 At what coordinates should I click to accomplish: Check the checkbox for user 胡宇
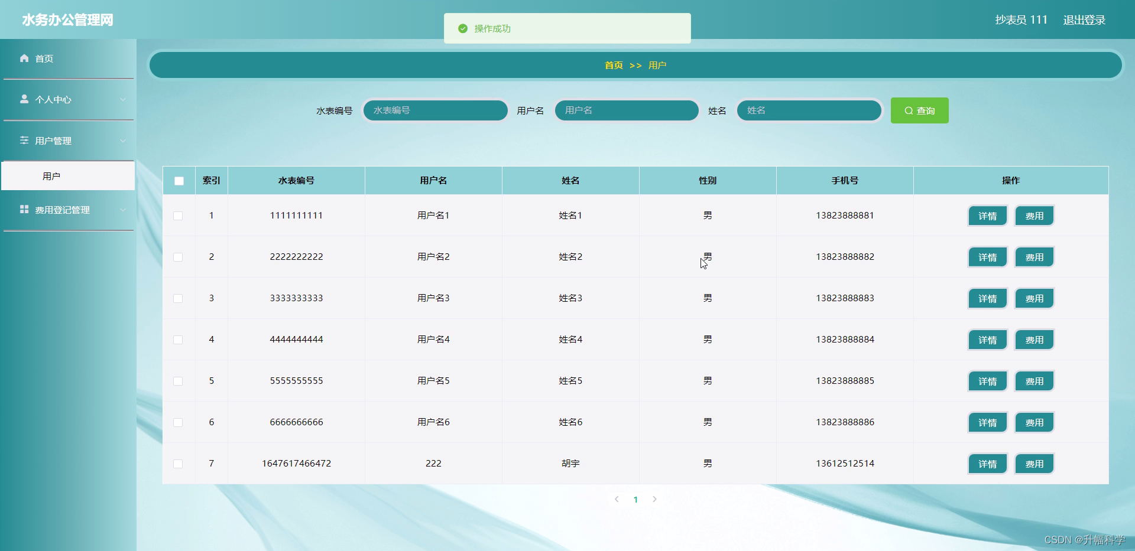point(178,464)
